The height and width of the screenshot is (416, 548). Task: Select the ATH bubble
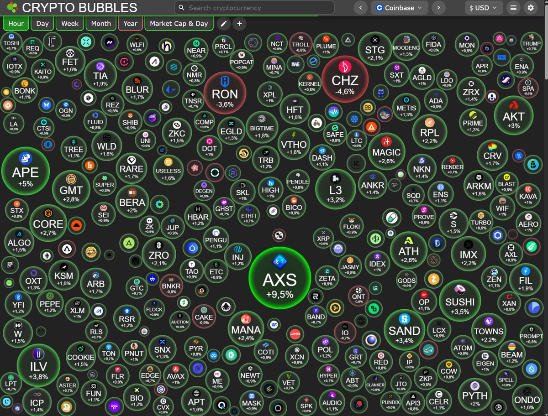click(x=408, y=250)
